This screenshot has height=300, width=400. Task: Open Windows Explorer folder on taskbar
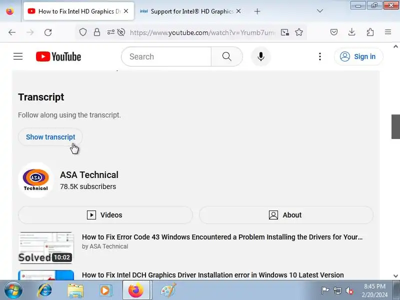(75, 290)
